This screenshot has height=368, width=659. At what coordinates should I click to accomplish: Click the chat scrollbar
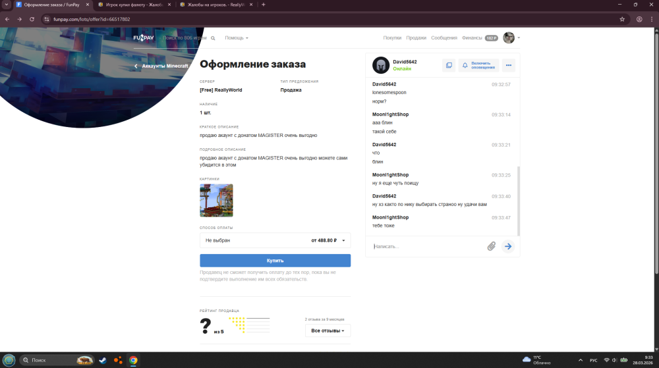coord(518,201)
